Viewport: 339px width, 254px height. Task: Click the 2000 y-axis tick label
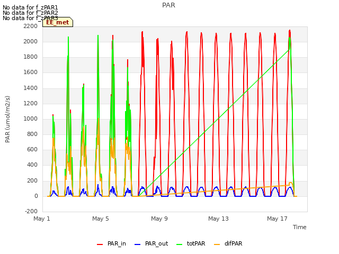point(31,41)
